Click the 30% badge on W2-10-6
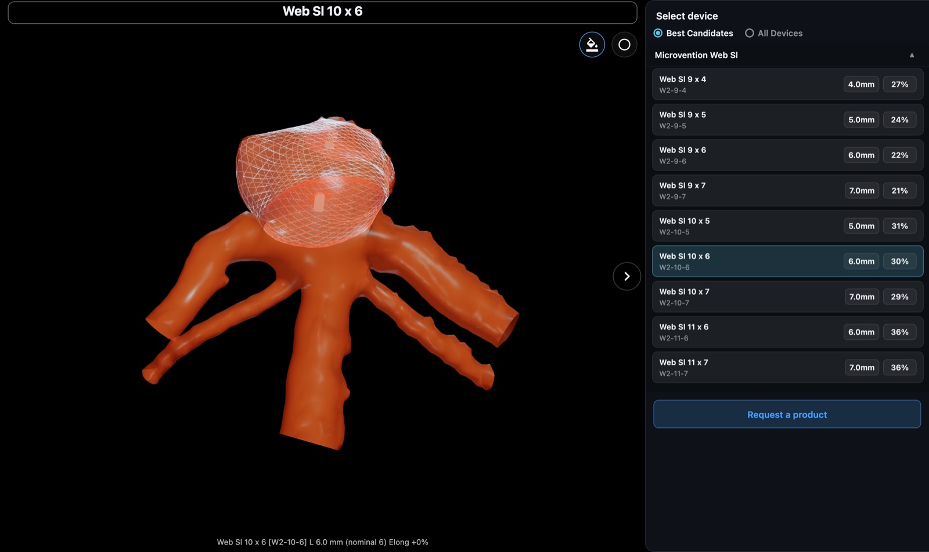The height and width of the screenshot is (552, 929). pos(899,261)
